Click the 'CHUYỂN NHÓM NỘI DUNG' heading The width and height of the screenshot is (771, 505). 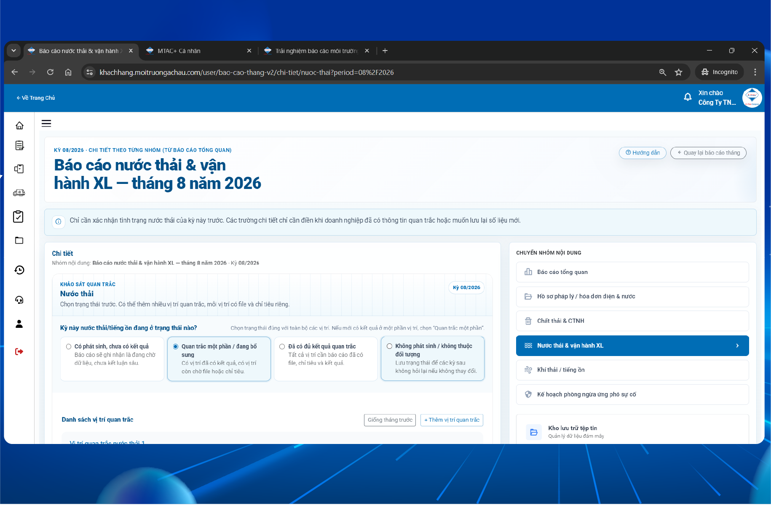click(x=549, y=253)
